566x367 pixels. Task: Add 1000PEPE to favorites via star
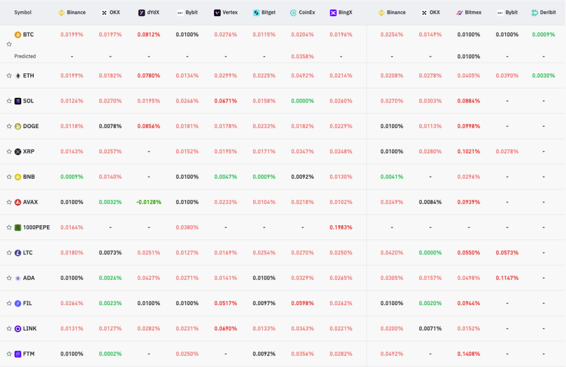pos(9,227)
